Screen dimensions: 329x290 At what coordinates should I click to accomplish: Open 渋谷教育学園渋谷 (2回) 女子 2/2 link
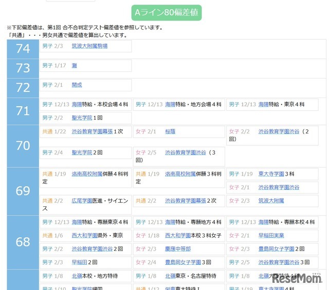coord(279,131)
